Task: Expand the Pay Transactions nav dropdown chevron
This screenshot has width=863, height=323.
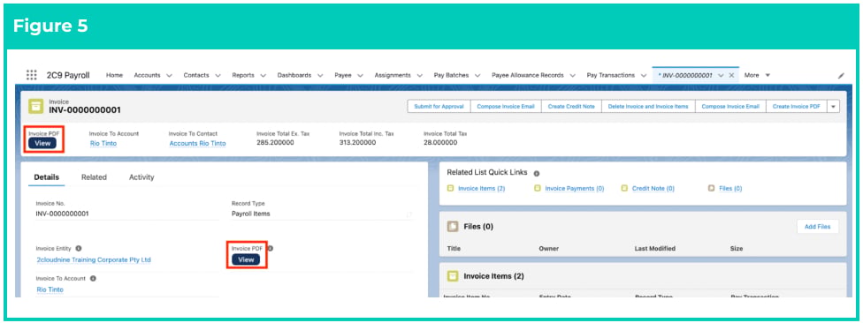Action: pos(643,75)
